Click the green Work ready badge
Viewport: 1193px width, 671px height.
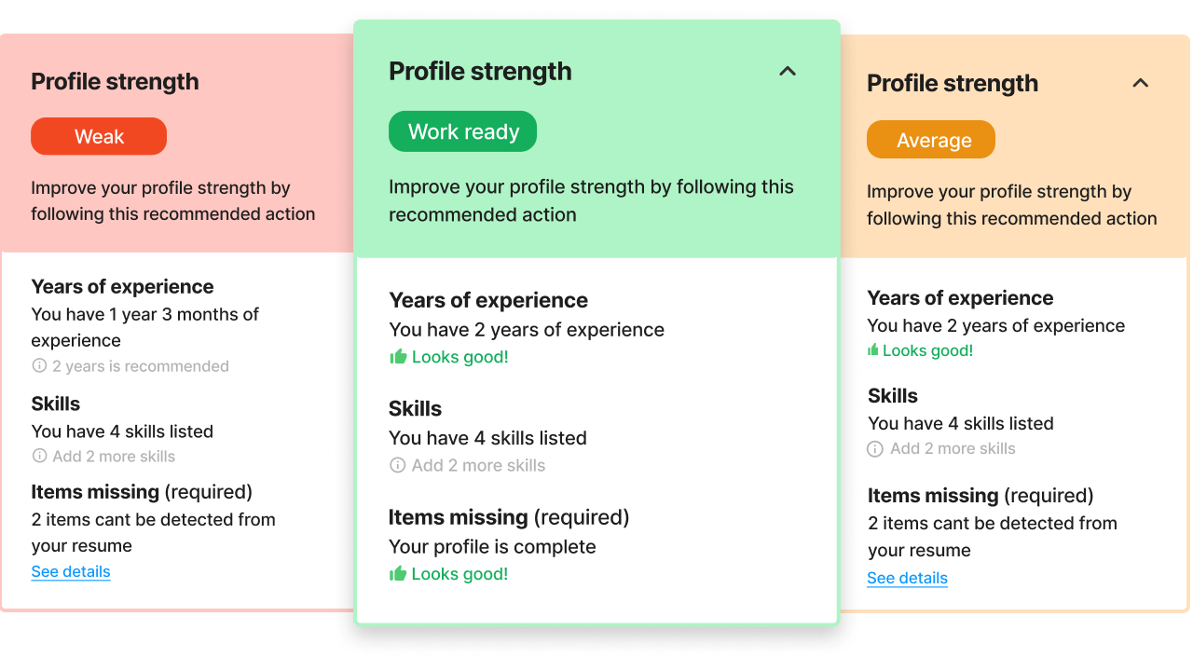tap(462, 131)
